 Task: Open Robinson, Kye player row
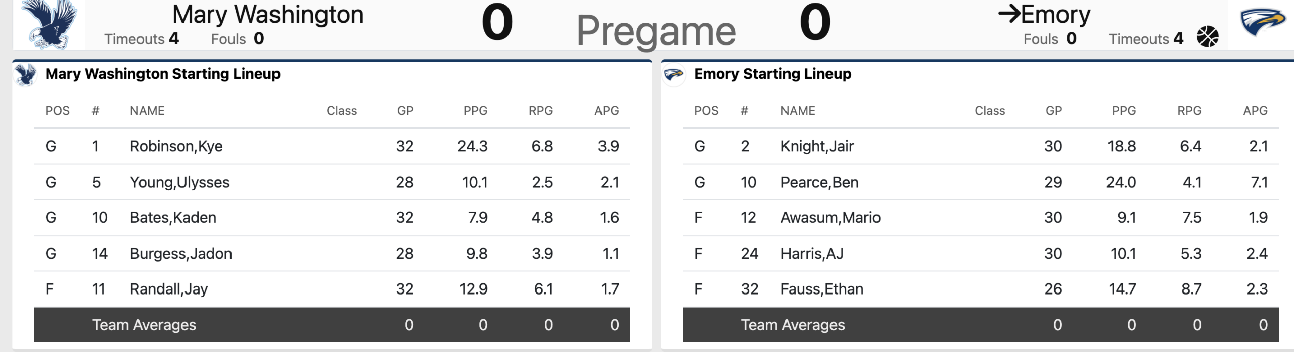[176, 146]
